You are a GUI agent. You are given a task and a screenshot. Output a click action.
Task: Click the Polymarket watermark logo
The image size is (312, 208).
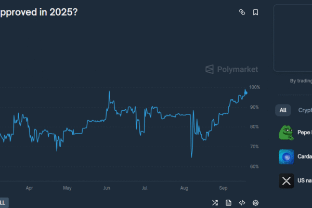pyautogui.click(x=231, y=69)
